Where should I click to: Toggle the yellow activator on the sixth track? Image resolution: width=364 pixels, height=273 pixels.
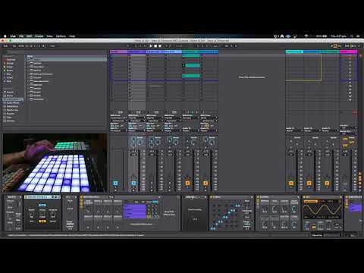coord(206,183)
